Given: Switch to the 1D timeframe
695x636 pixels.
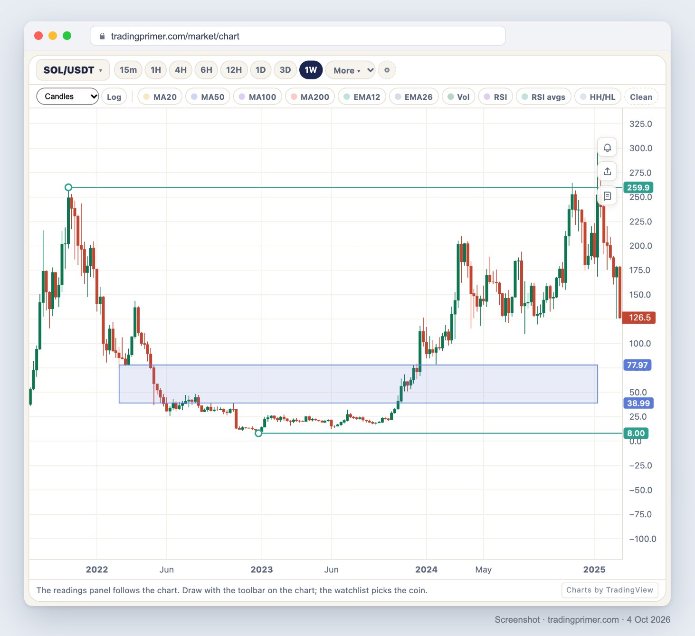Looking at the screenshot, I should pyautogui.click(x=260, y=70).
